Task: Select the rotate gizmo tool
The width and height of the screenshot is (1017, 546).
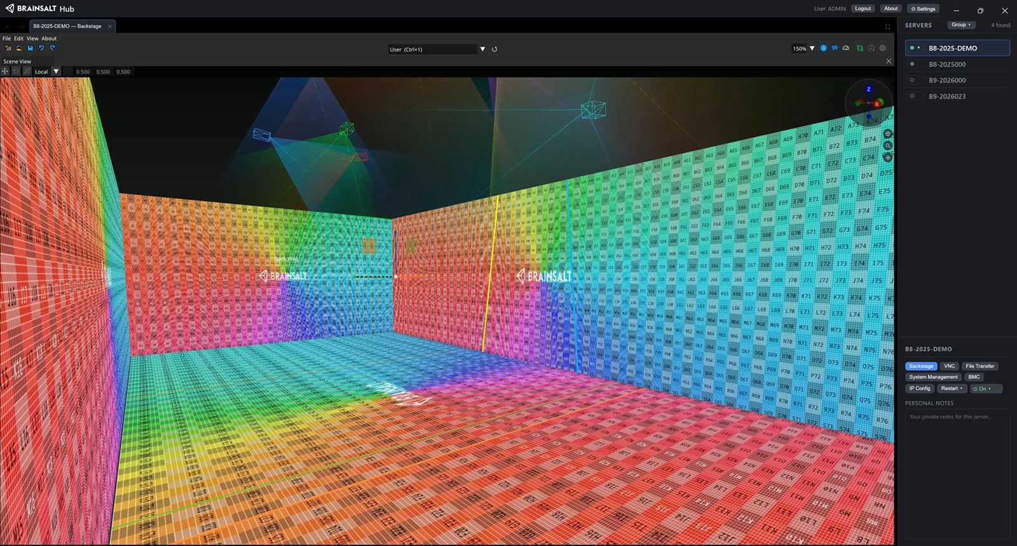Action: (16, 71)
